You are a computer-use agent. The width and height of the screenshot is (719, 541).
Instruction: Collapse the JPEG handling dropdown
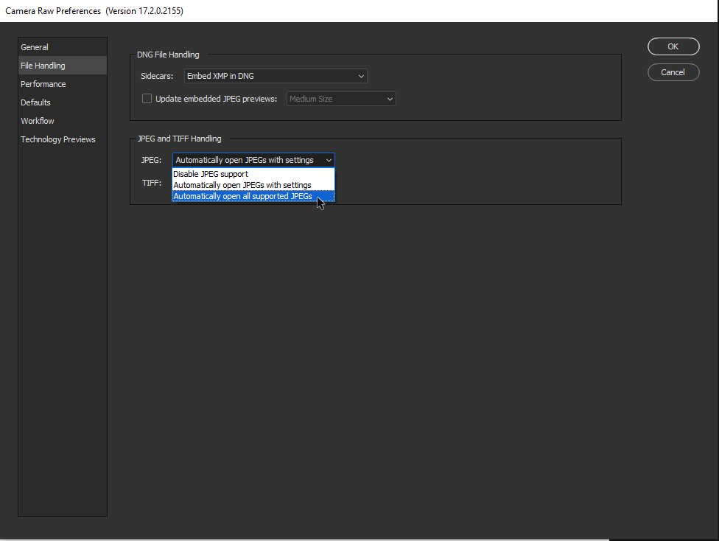tap(253, 160)
